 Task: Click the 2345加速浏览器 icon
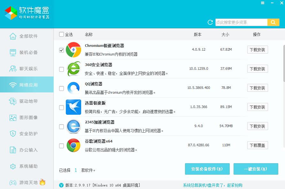click(73, 126)
